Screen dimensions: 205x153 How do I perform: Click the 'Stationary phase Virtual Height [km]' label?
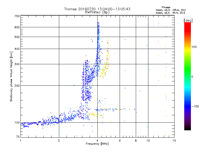coord(11,77)
